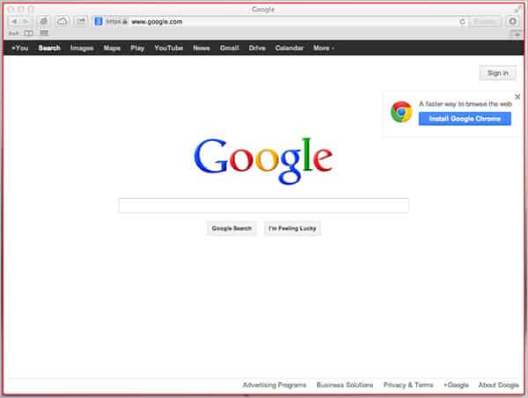This screenshot has height=398, width=528.
Task: Open the Reading List glasses icon
Action: click(13, 33)
